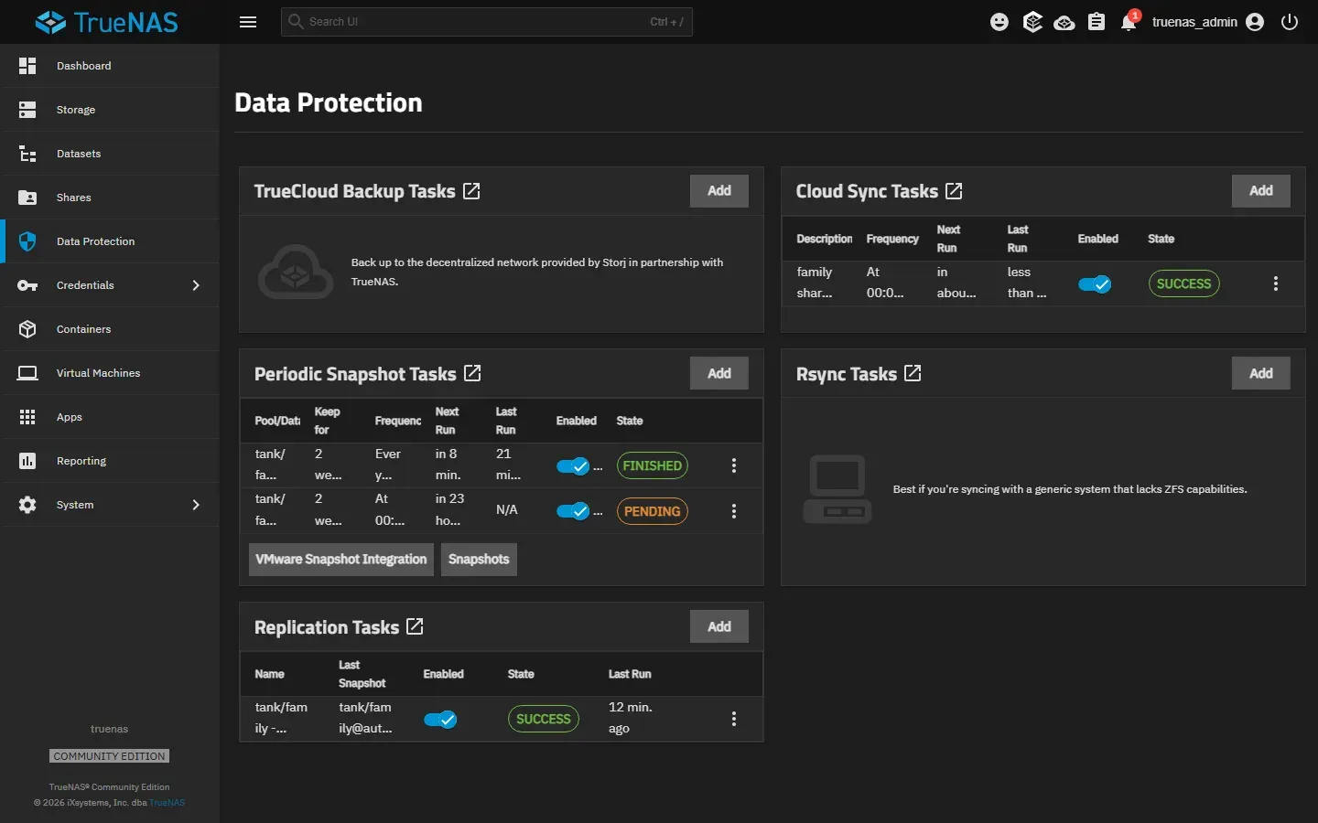The width and height of the screenshot is (1318, 823).
Task: Focus the Search UI field
Action: [487, 22]
